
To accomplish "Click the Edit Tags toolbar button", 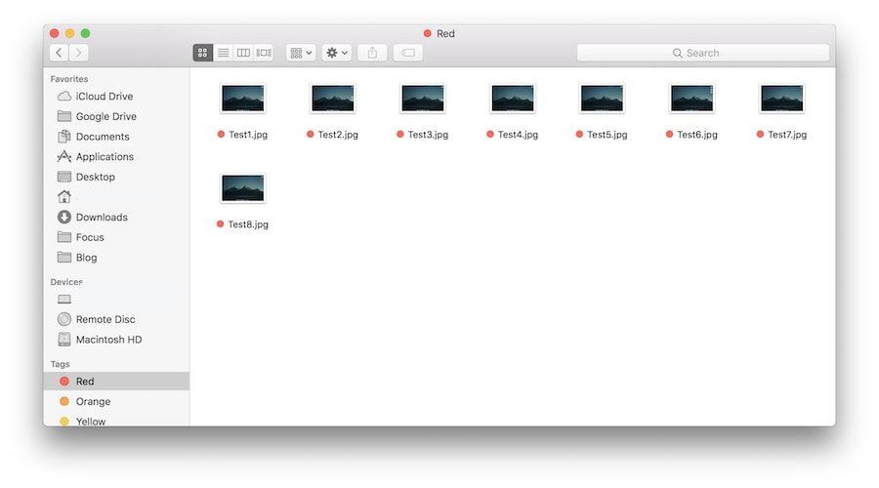I will tap(408, 53).
